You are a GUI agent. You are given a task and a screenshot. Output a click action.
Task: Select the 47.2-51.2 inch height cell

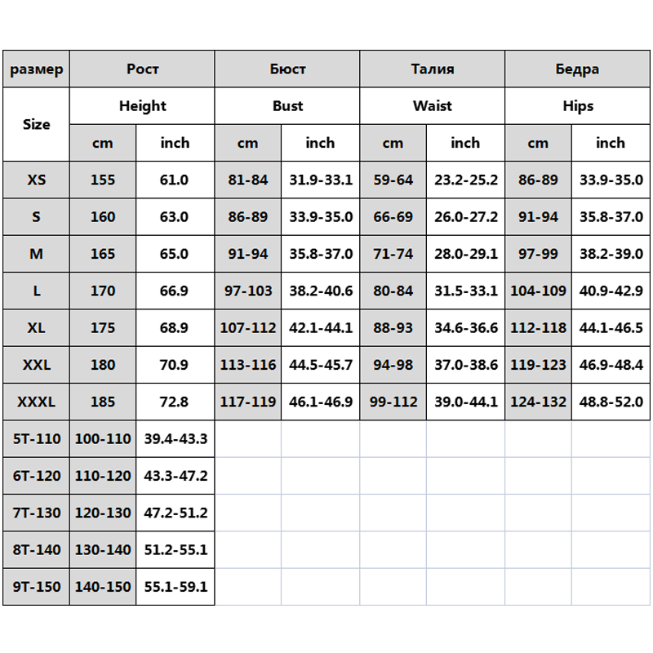[x=175, y=513]
